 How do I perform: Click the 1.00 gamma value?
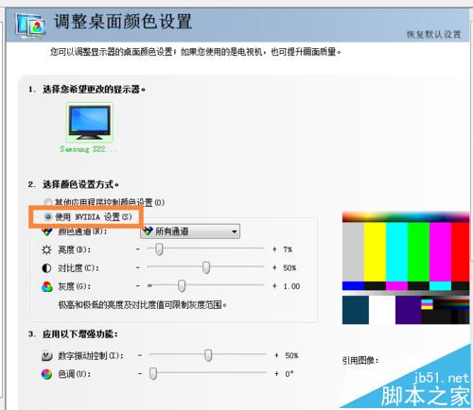(291, 286)
